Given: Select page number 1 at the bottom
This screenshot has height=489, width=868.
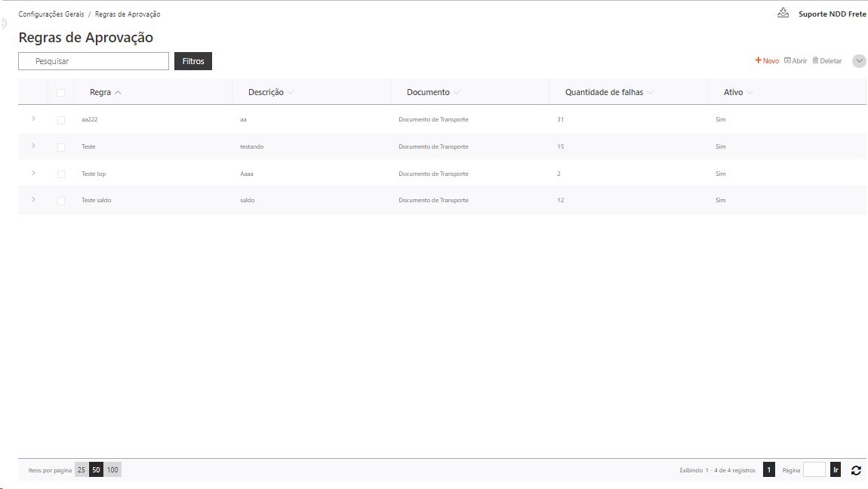Looking at the screenshot, I should coord(769,469).
